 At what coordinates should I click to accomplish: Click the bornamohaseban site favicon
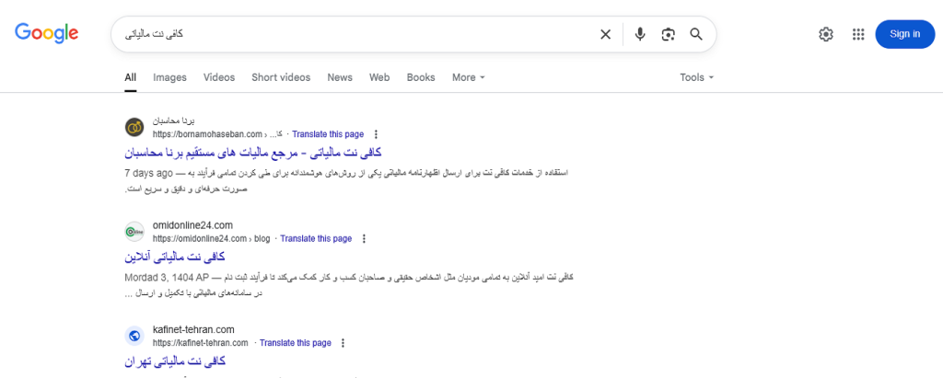[134, 127]
